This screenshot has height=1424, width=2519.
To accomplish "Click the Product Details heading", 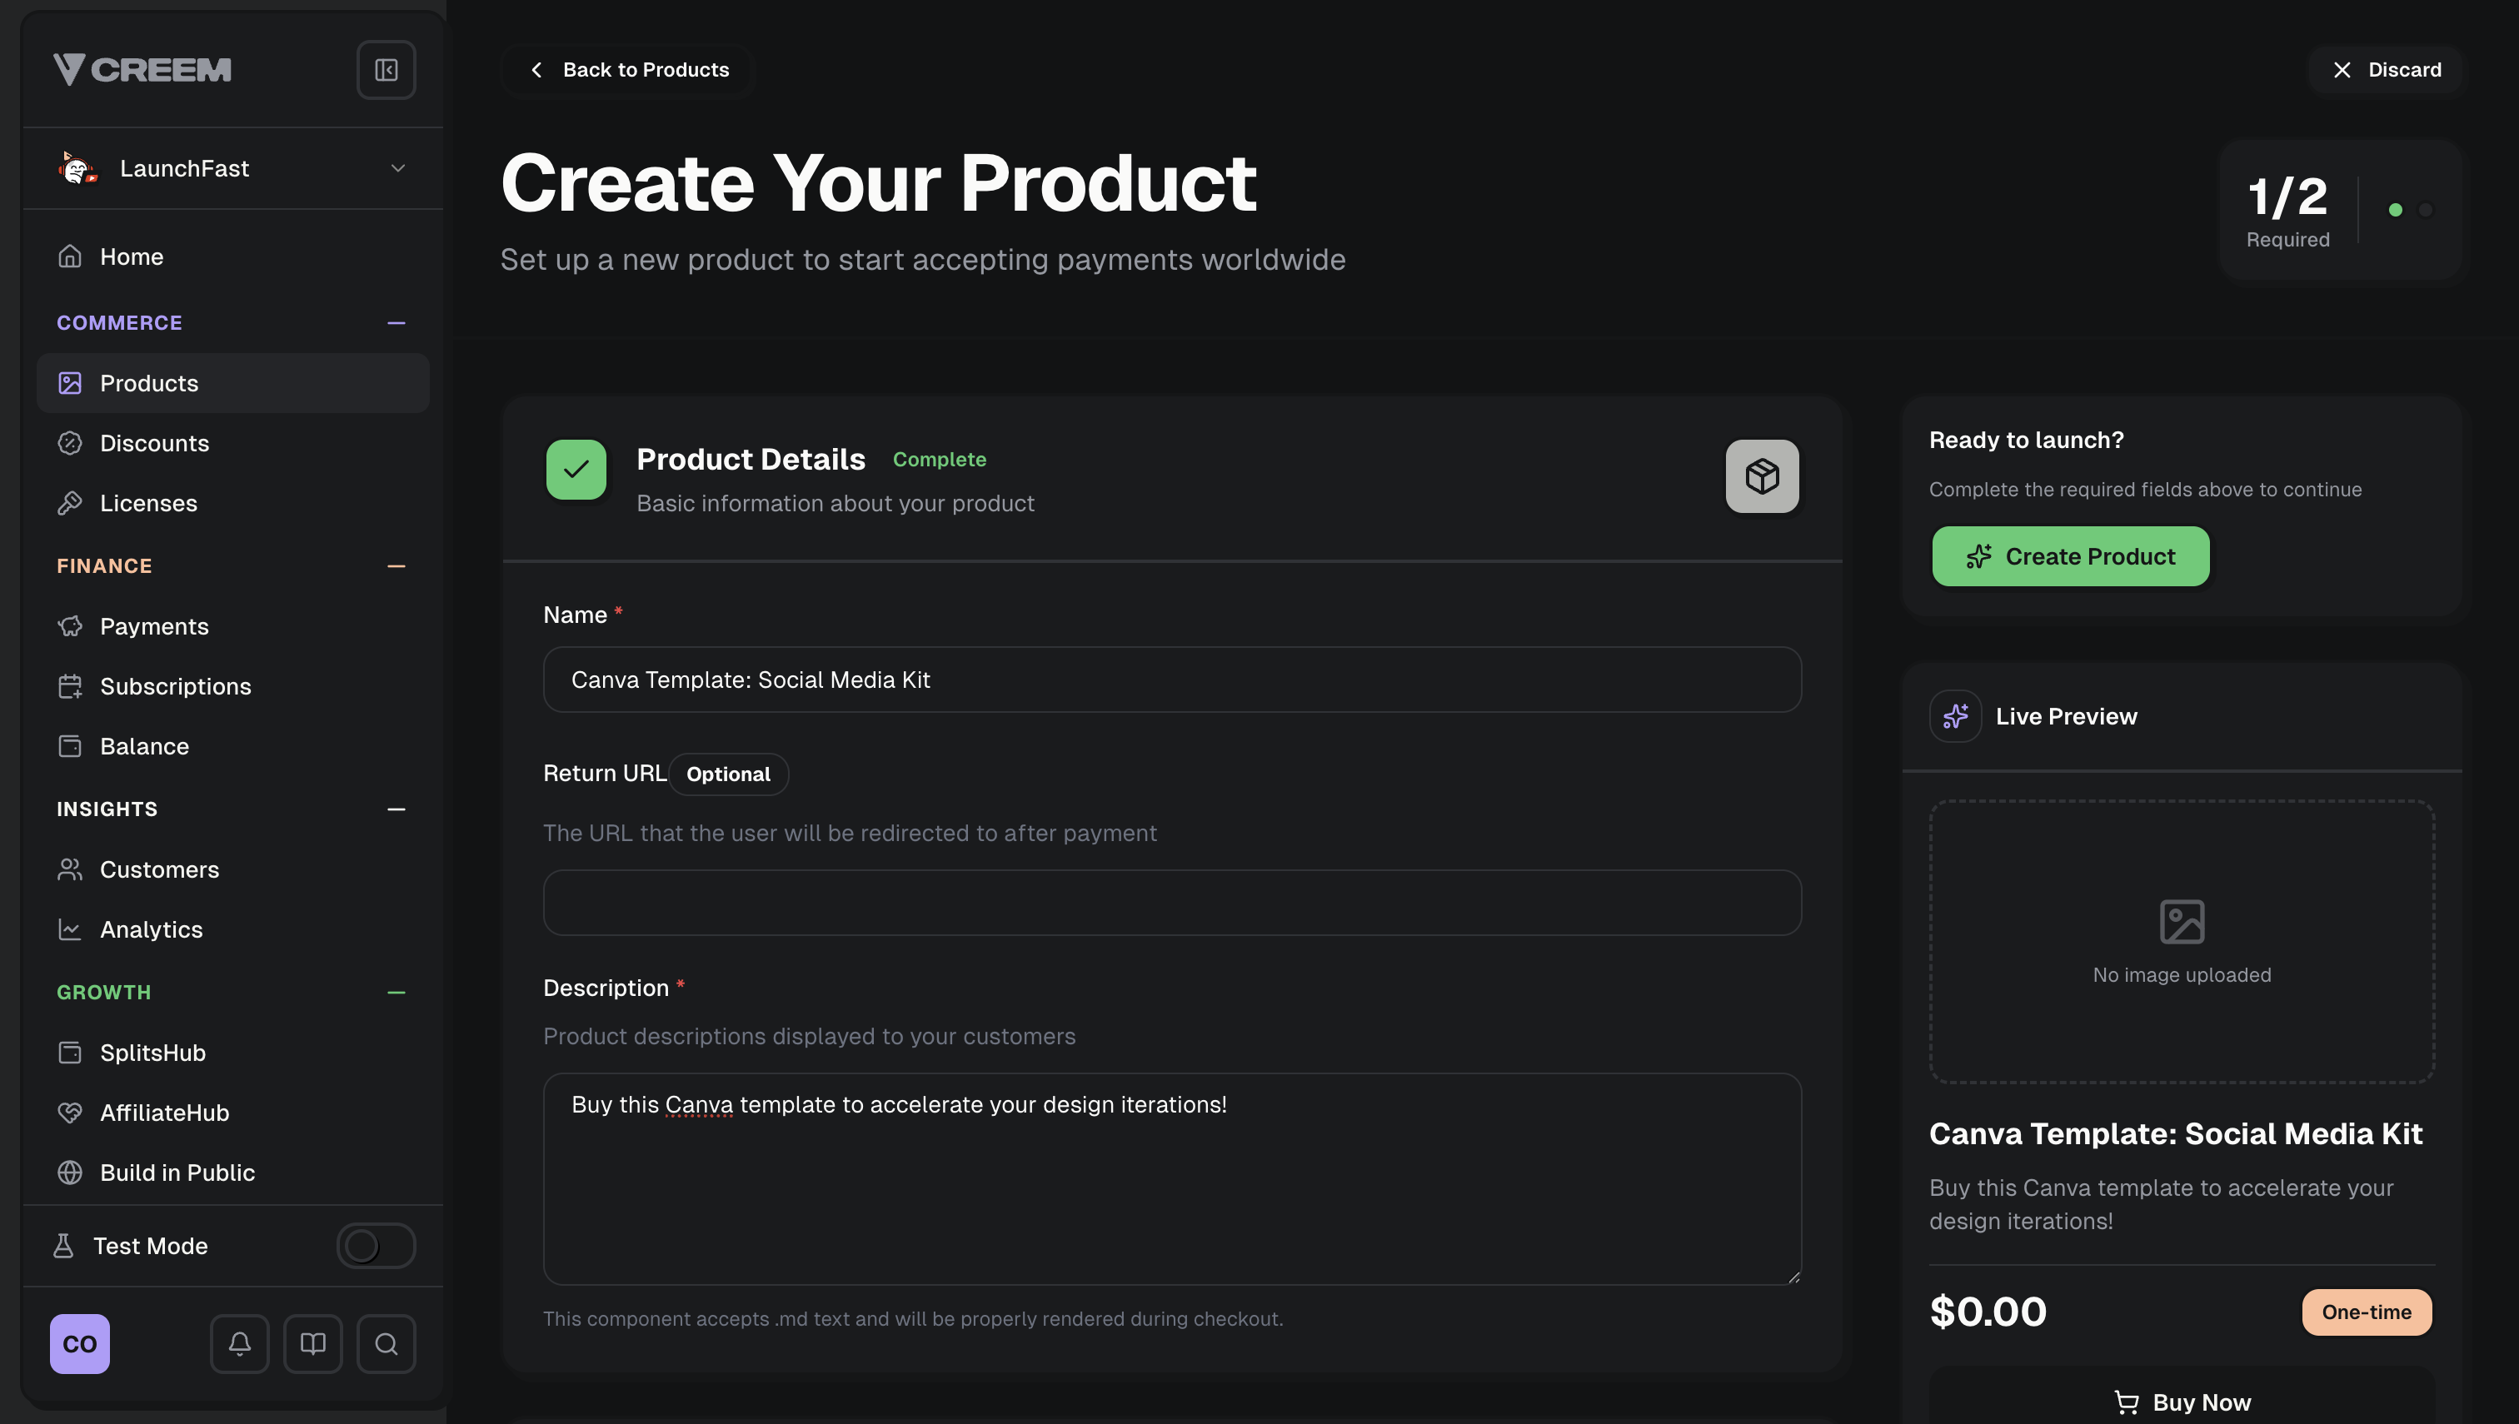I will [751, 460].
